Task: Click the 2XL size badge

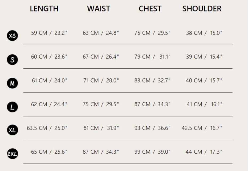Action: [x=12, y=154]
